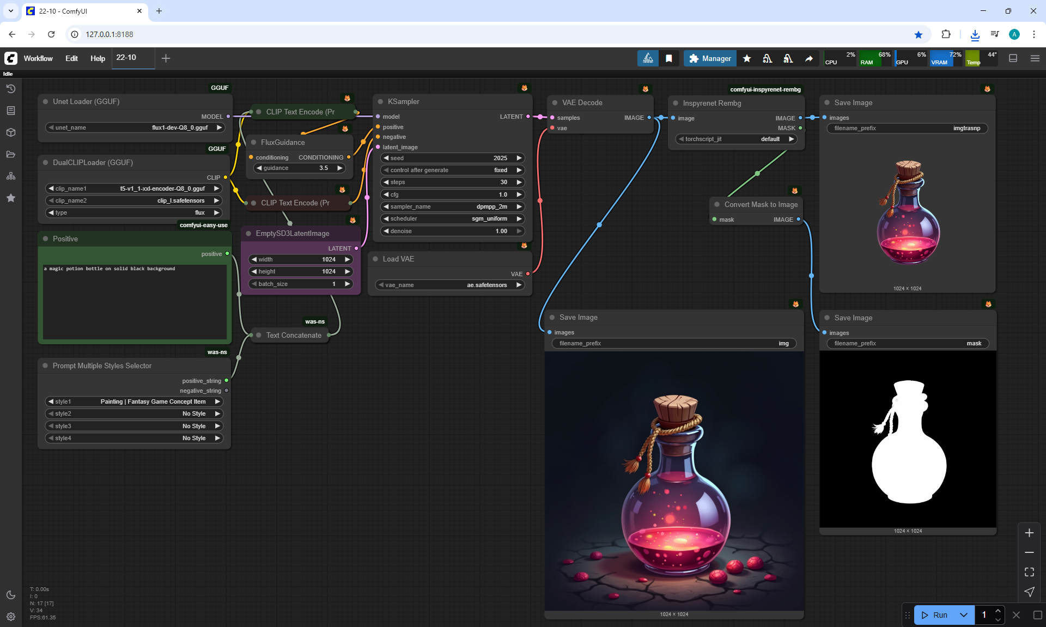Click the bookmark icon in toolbar
1046x627 pixels.
[x=669, y=58]
